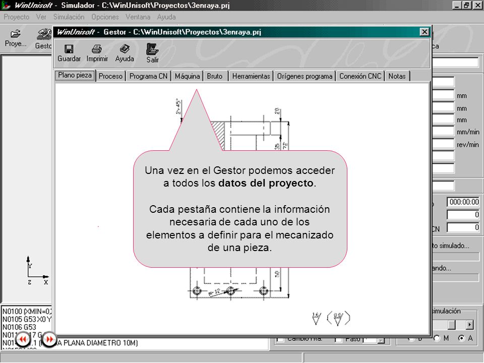The height and width of the screenshot is (363, 484).
Task: Open the Herramientas tab
Action: (251, 76)
